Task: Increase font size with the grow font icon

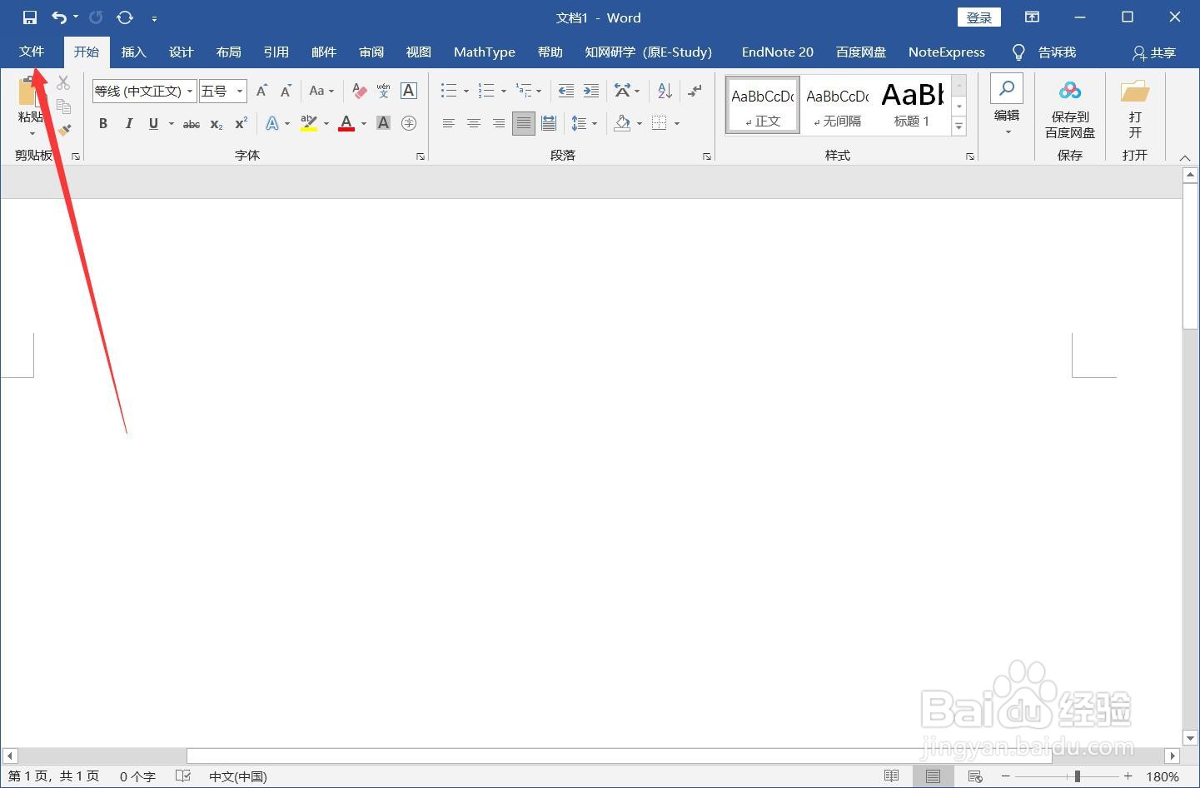Action: click(261, 91)
